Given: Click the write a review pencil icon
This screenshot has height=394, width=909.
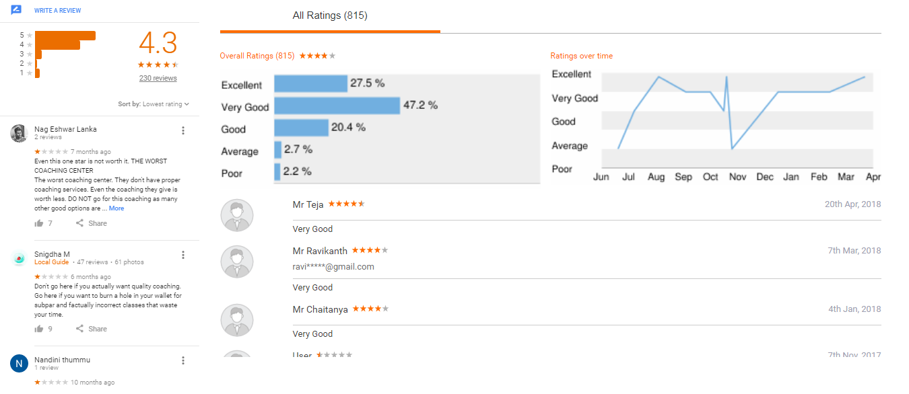Looking at the screenshot, I should point(17,10).
